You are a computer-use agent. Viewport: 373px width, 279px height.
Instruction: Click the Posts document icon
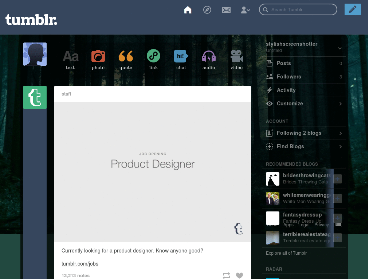[x=269, y=63]
